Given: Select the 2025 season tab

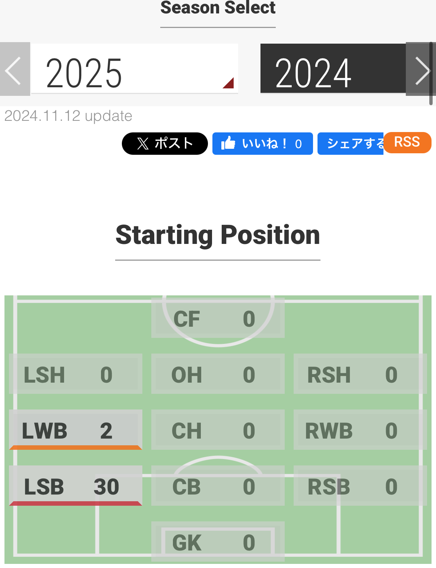Looking at the screenshot, I should [134, 69].
